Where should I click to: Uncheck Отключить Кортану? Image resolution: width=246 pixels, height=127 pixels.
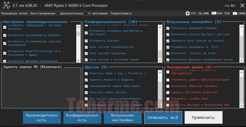pyautogui.click(x=86, y=41)
